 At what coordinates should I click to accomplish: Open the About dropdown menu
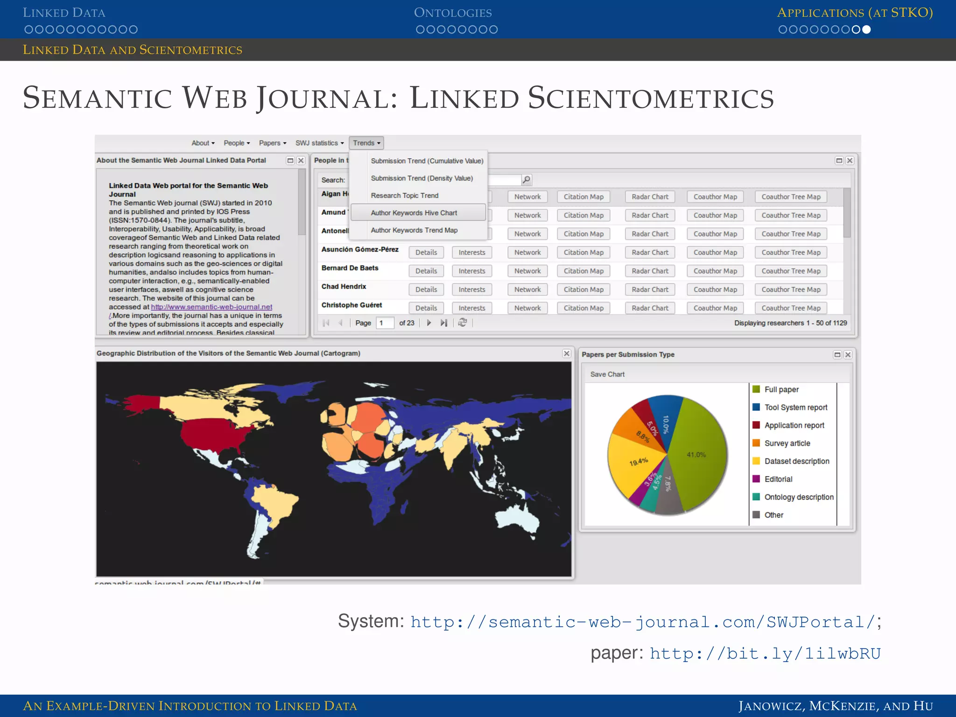(x=203, y=143)
